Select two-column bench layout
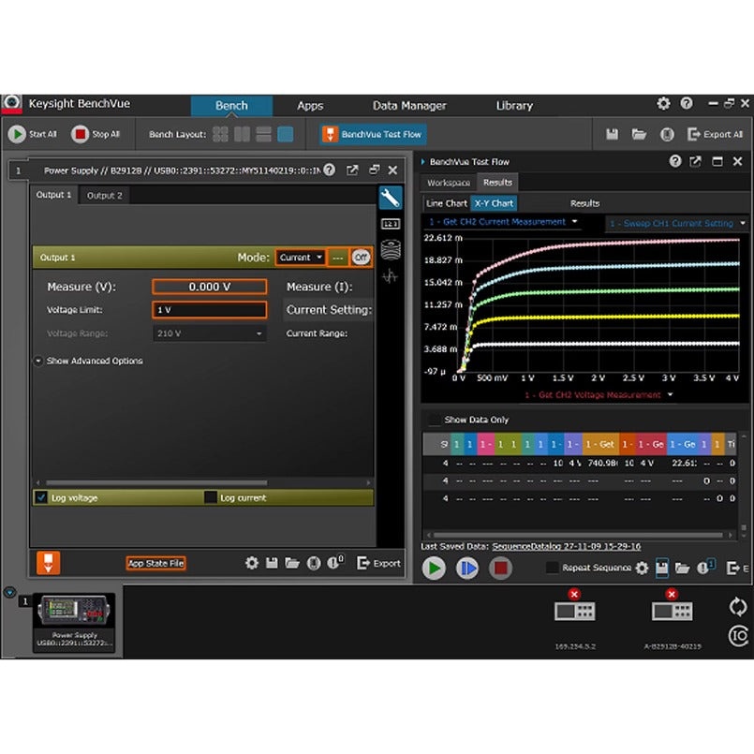 (x=242, y=134)
